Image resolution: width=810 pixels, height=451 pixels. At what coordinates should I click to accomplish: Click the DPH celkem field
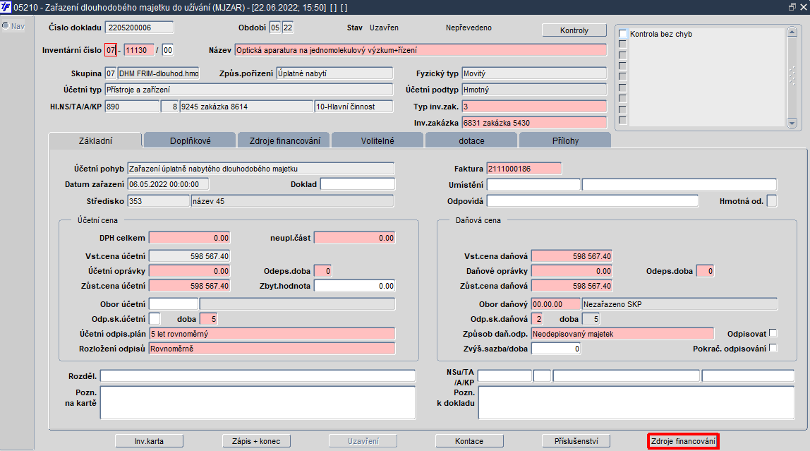click(x=190, y=238)
